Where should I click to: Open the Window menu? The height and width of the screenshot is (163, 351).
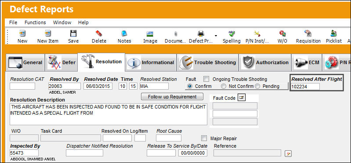point(62,22)
